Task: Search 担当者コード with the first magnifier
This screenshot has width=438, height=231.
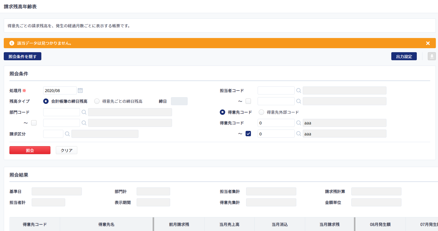Action: point(299,90)
